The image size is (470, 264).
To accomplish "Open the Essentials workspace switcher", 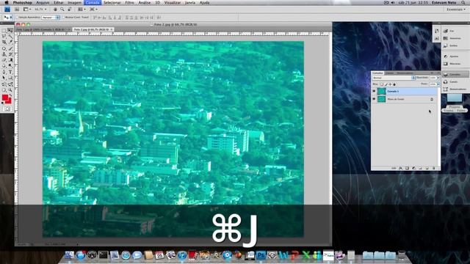I will click(x=456, y=10).
